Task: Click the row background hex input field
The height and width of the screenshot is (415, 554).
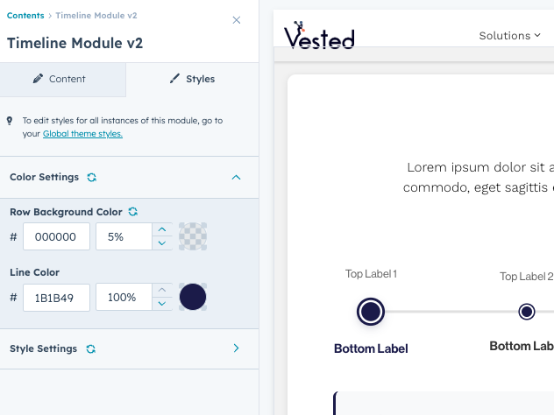Action: point(57,236)
